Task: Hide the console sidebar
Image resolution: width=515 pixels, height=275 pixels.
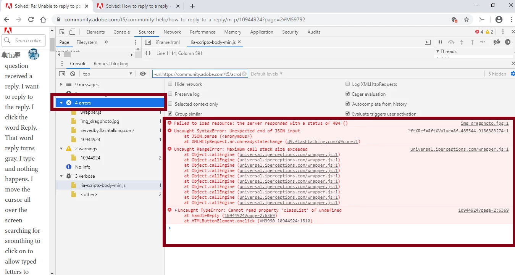Action: pyautogui.click(x=62, y=74)
